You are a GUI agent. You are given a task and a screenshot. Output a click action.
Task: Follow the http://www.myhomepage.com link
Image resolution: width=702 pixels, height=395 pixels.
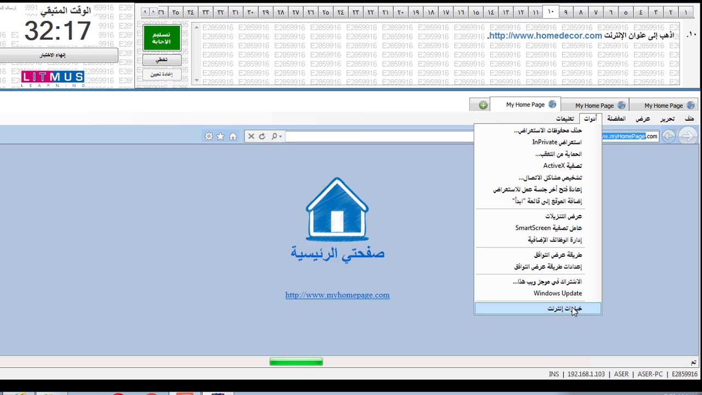337,295
